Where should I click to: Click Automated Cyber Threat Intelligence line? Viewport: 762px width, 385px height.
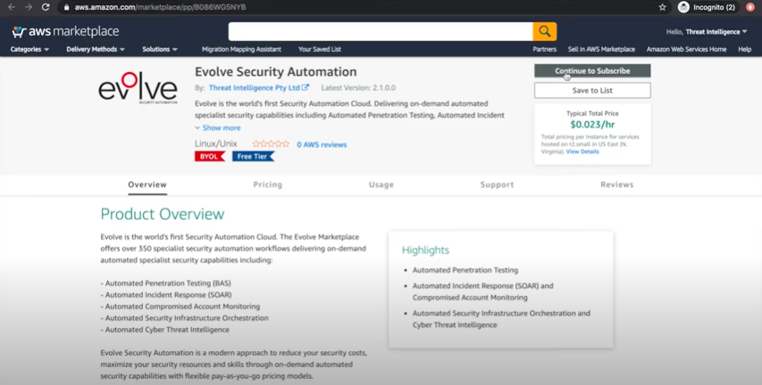[x=164, y=330]
